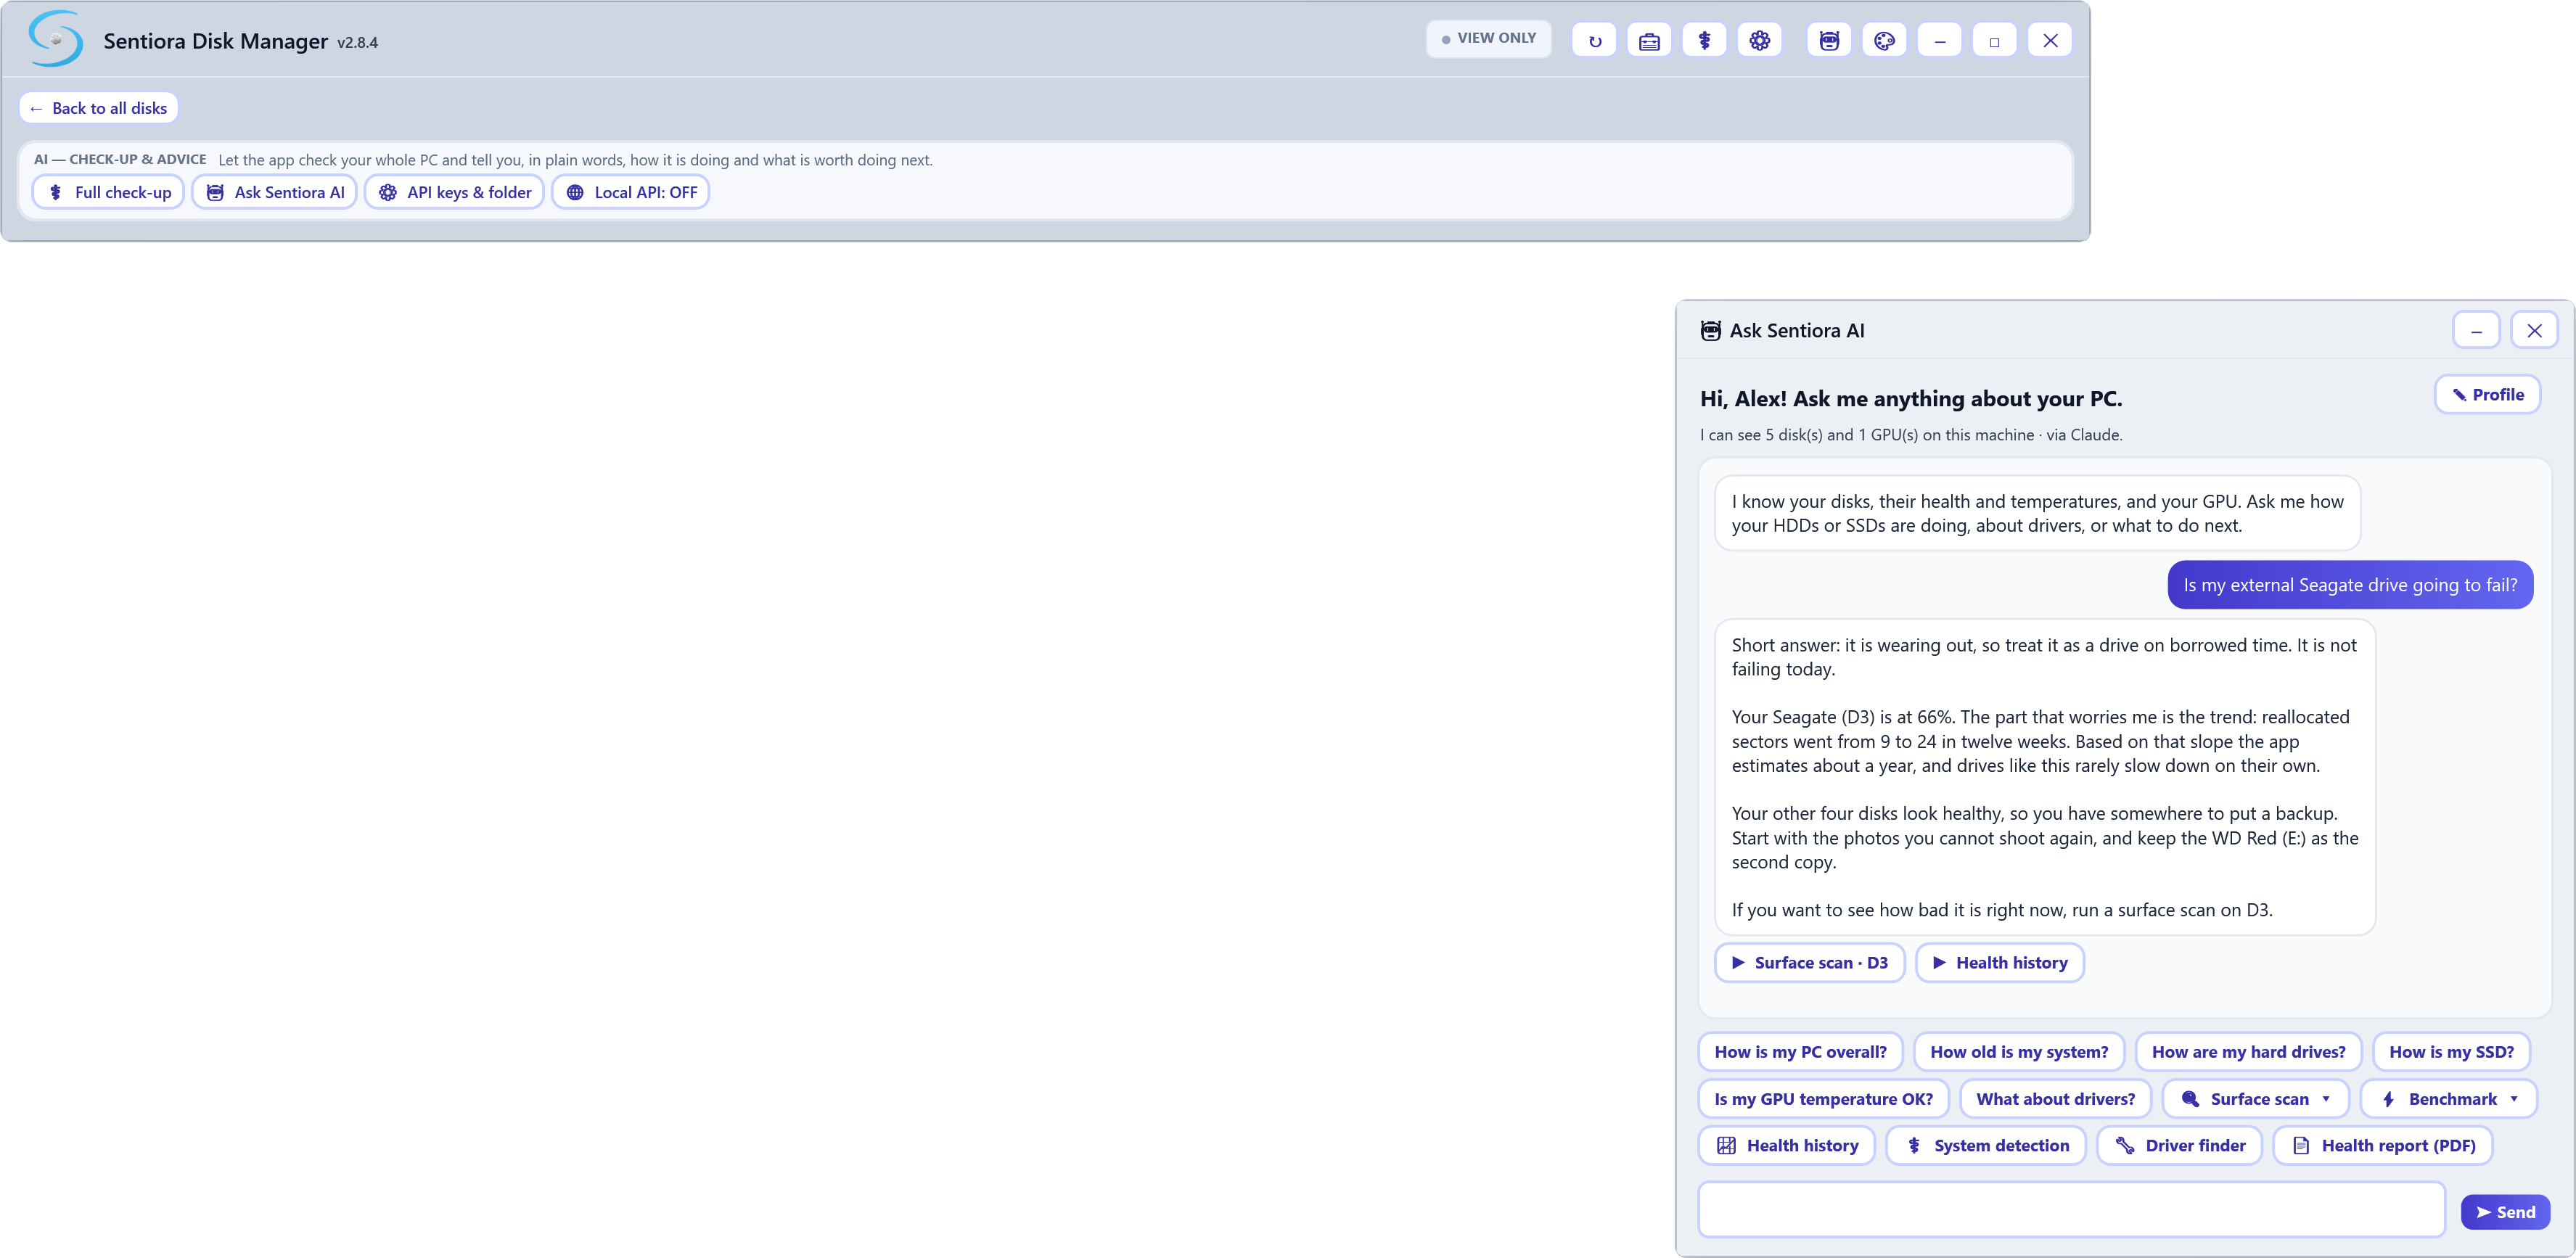Click the medical staff check-up icon in title bar
Viewport: 2576px width, 1258px height.
click(1704, 41)
